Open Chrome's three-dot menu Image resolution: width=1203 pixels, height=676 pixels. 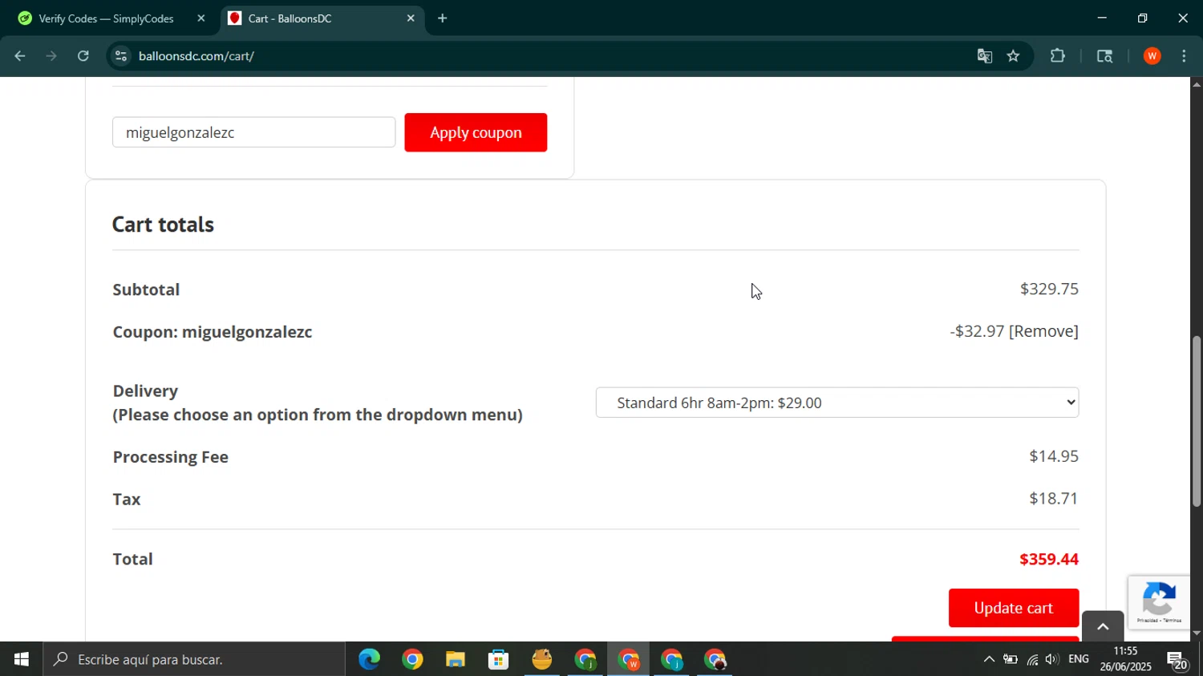(1185, 56)
